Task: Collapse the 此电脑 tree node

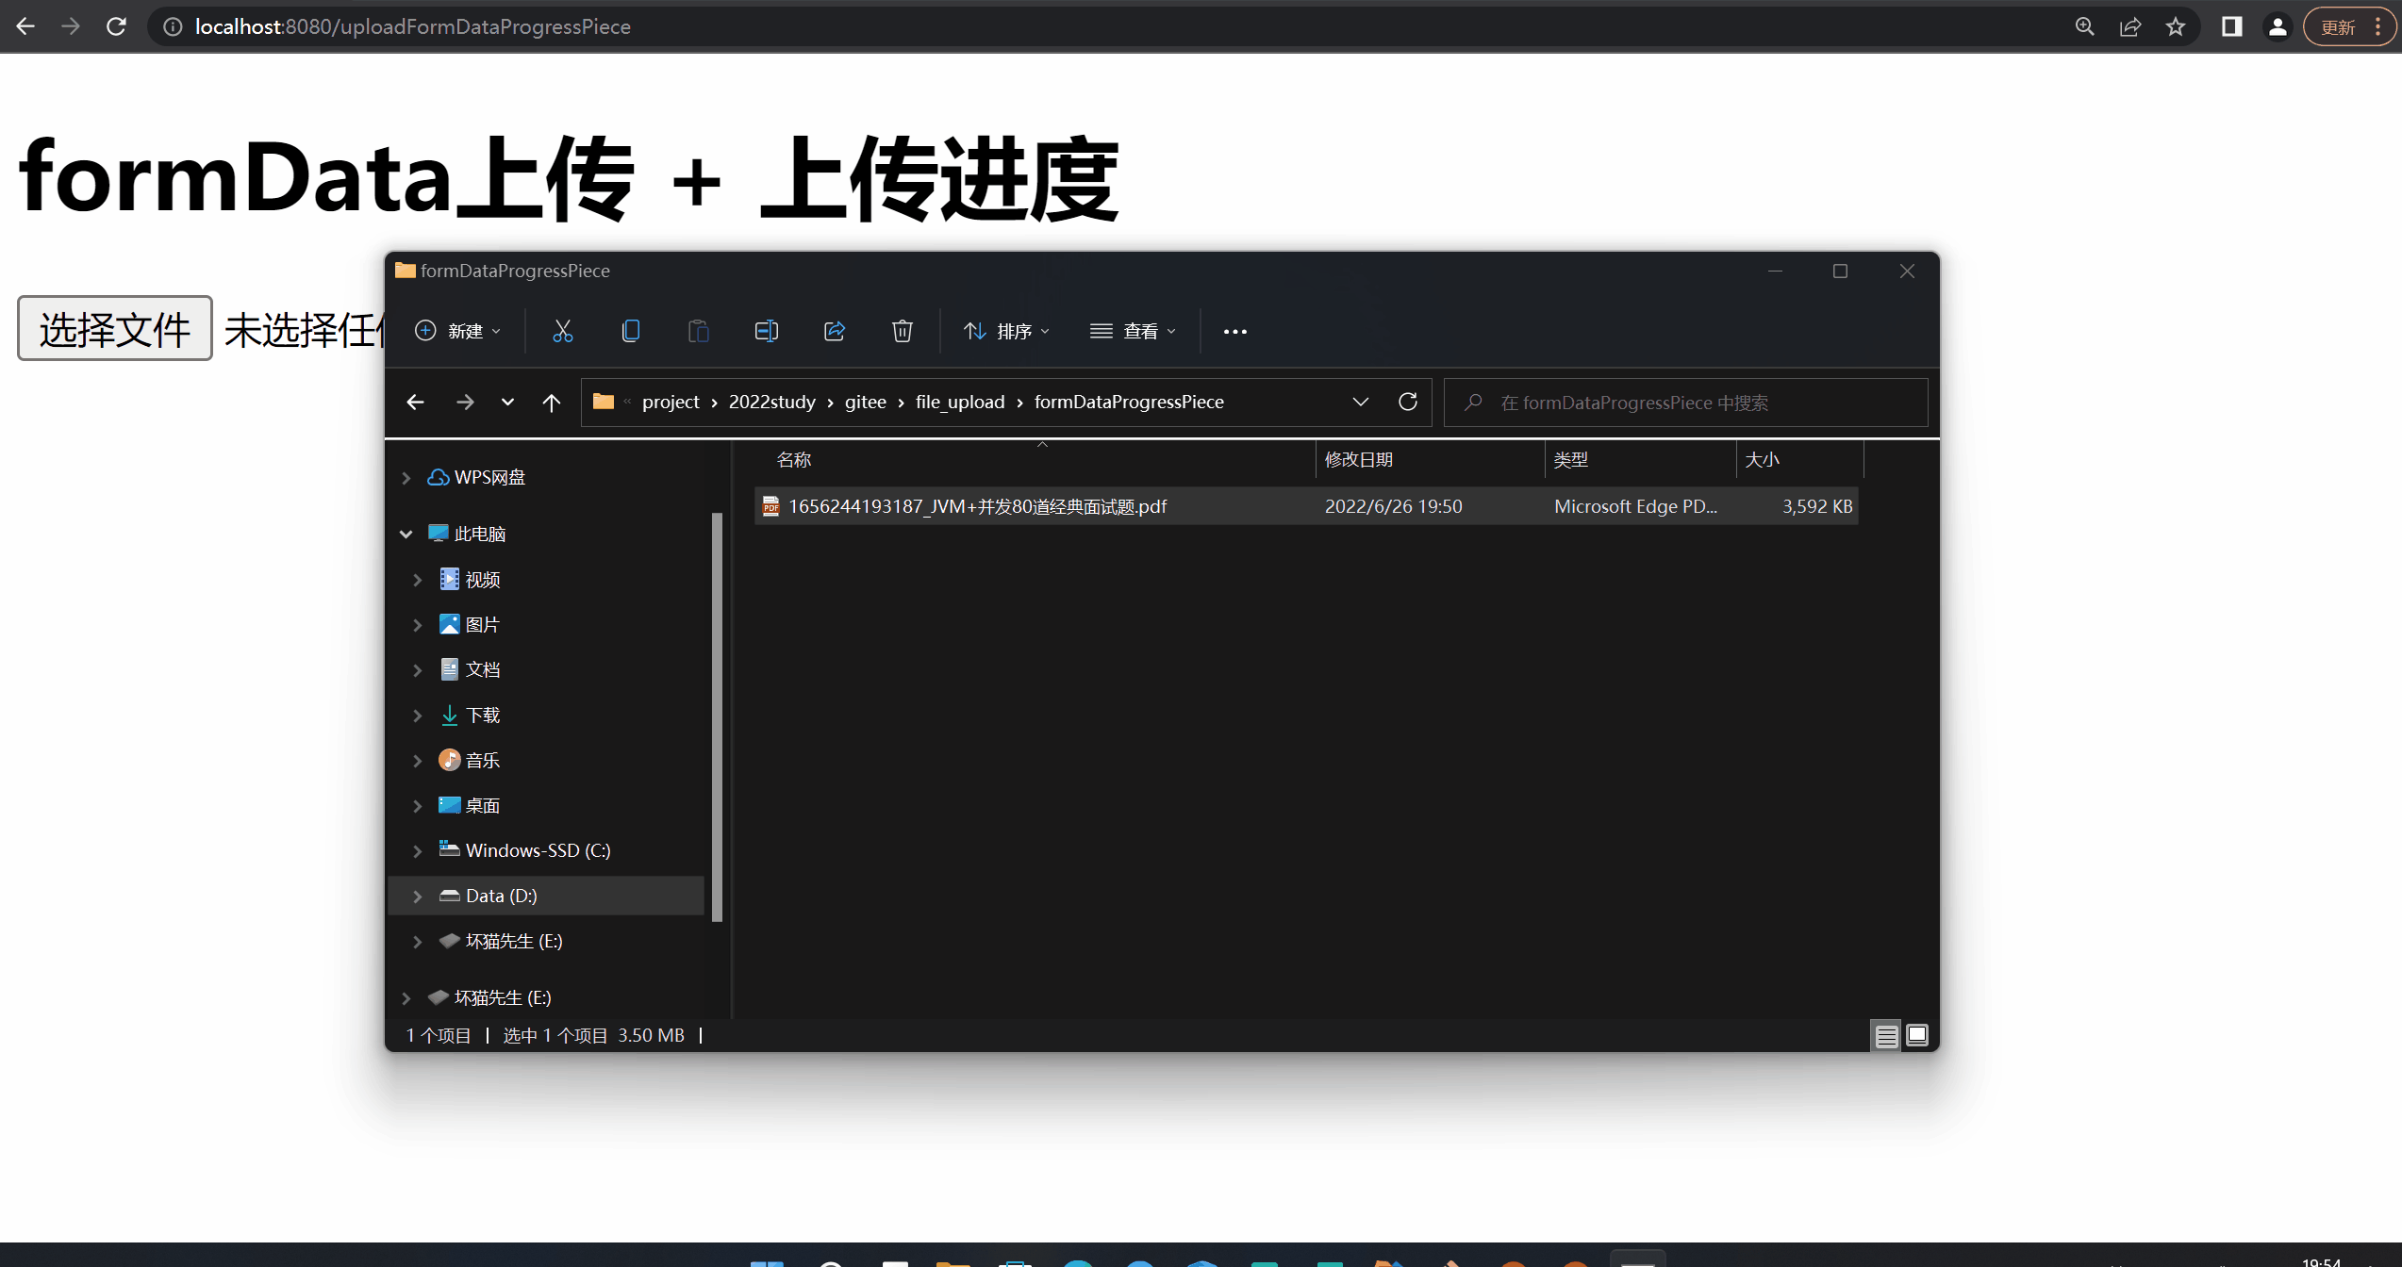Action: pos(406,535)
